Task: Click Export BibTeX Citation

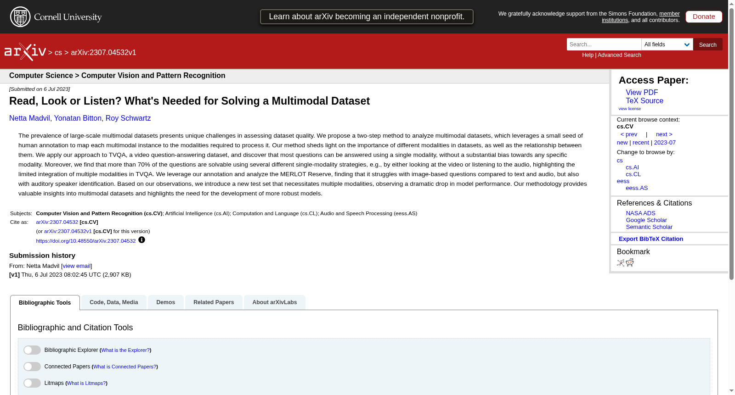Action: 651,239
